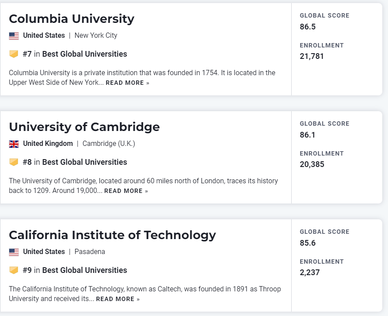This screenshot has width=388, height=316.
Task: Click the New York City location text
Action: (x=96, y=36)
